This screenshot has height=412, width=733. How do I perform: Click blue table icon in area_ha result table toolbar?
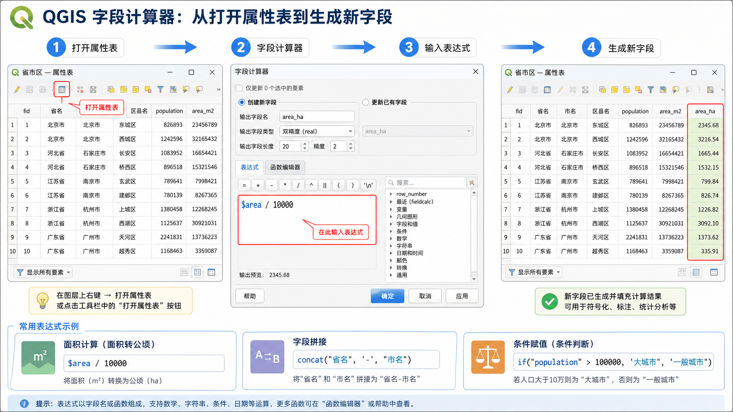pos(547,90)
